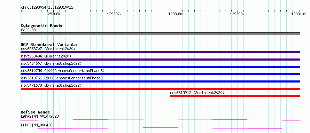The image size is (310, 133).
Task: Select the esv3610761 blue variant bar
Action: pyautogui.click(x=160, y=81)
